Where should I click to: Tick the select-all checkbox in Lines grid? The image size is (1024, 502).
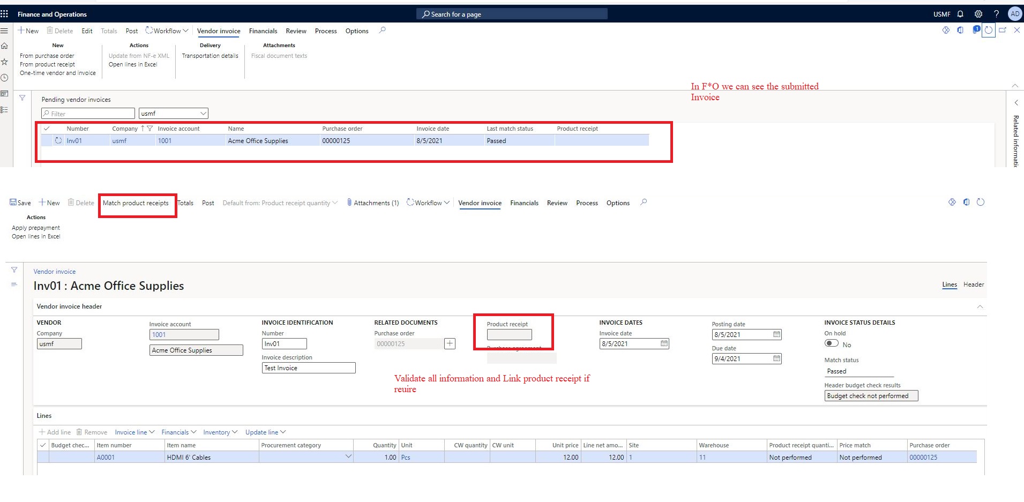[43, 445]
